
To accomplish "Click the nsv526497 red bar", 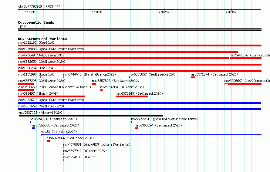I will click(x=51, y=96).
